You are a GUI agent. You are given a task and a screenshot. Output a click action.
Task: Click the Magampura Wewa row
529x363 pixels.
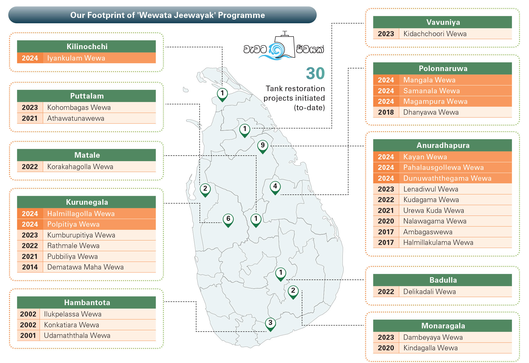443,101
